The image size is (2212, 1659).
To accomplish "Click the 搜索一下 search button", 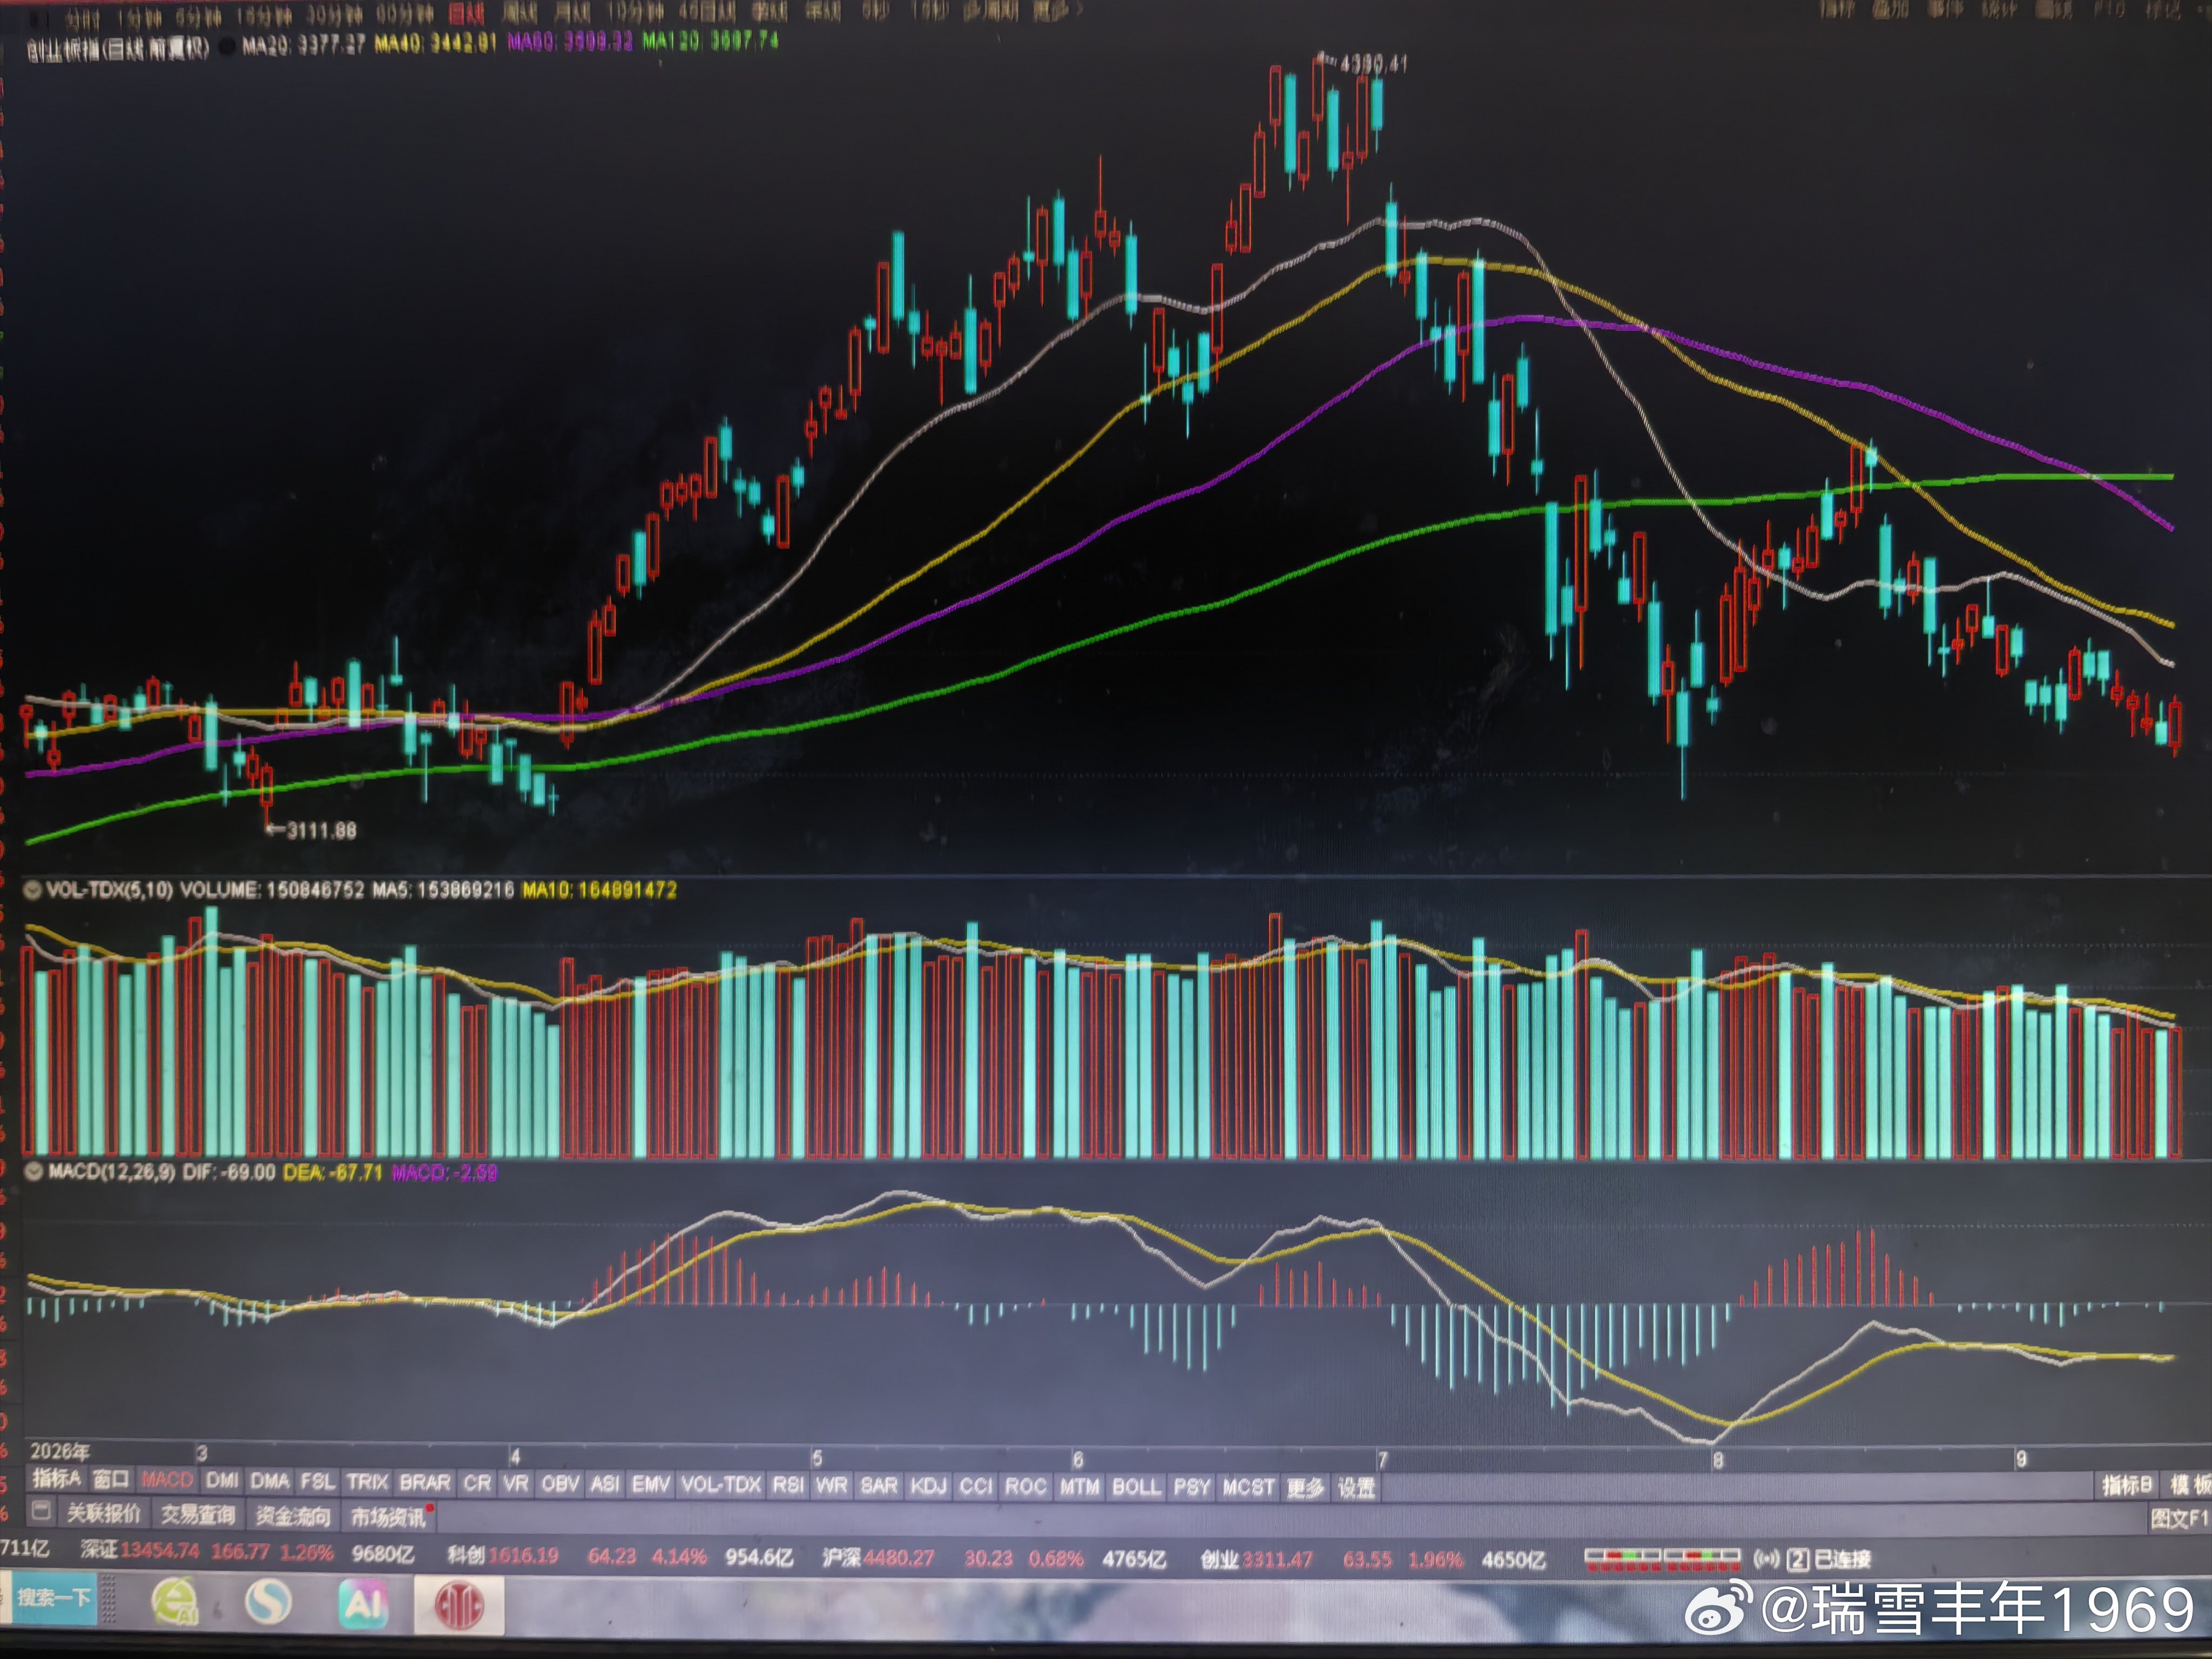I will pyautogui.click(x=54, y=1598).
